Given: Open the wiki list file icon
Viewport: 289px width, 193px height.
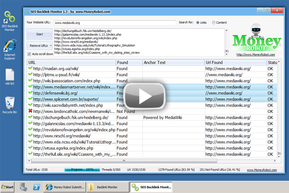Looking at the screenshot, I should point(10,77).
